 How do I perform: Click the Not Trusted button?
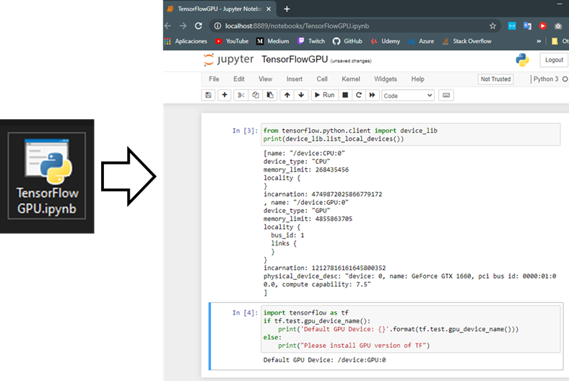click(x=495, y=79)
